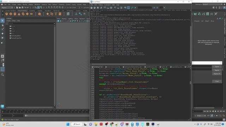Open Photoshop from the taskbar
The width and height of the screenshot is (226, 127).
click(x=153, y=124)
